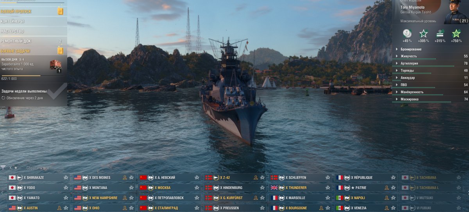This screenshot has width=469, height=212.
Task: Click the Сбросить все filter reset link
Action: 38,168
